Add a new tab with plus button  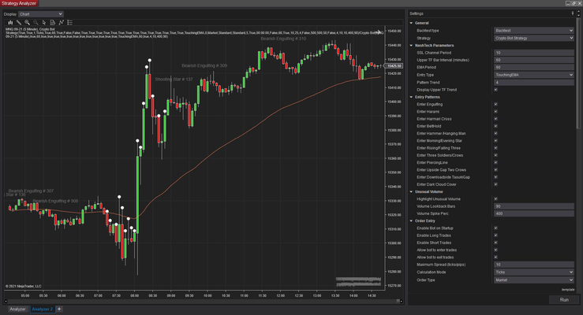pyautogui.click(x=59, y=309)
